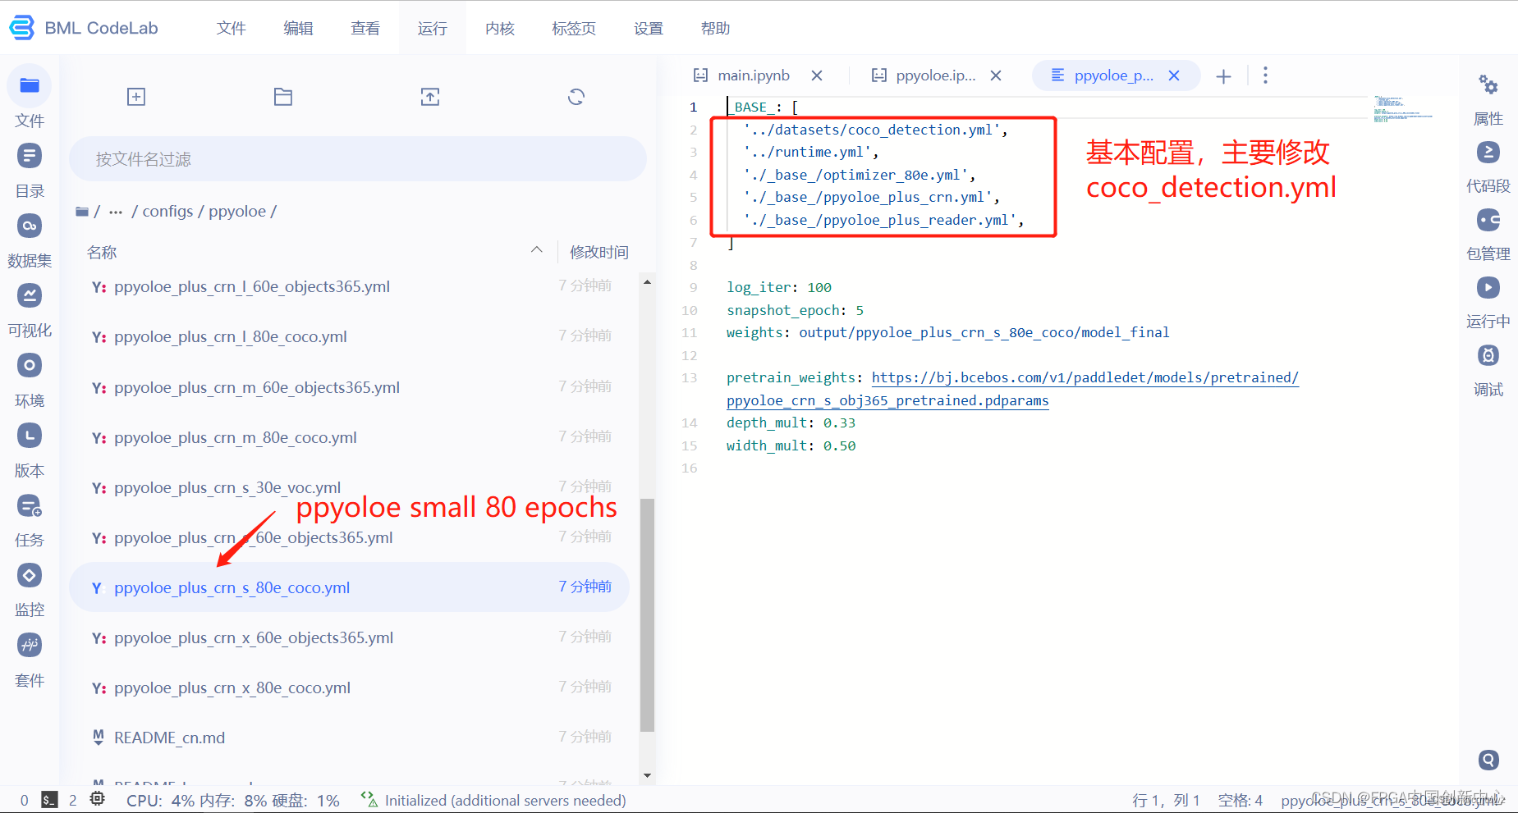This screenshot has height=813, width=1518.
Task: Go to the configs breadcrumb folder
Action: (167, 211)
